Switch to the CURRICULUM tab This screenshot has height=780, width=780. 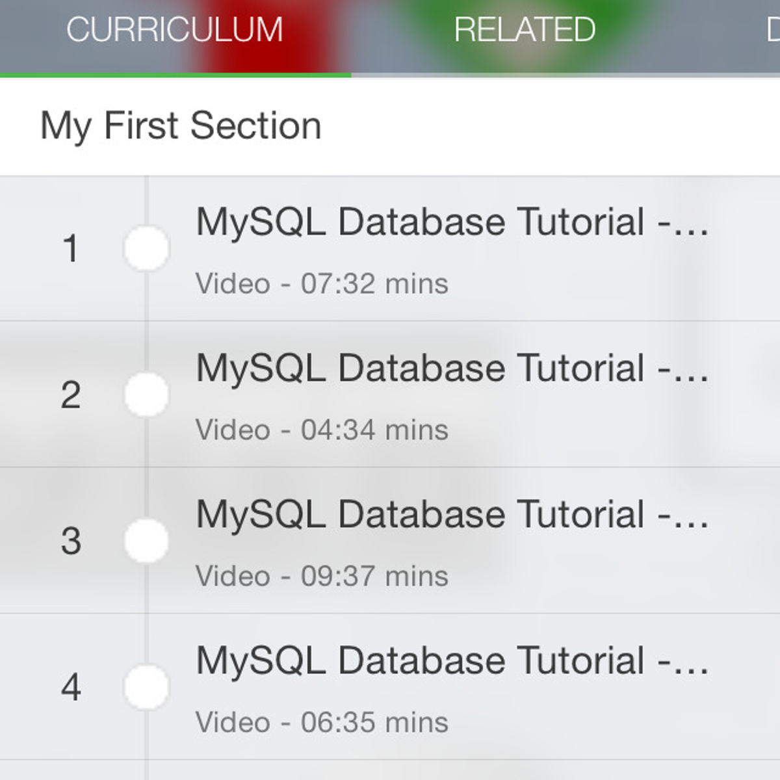(174, 30)
